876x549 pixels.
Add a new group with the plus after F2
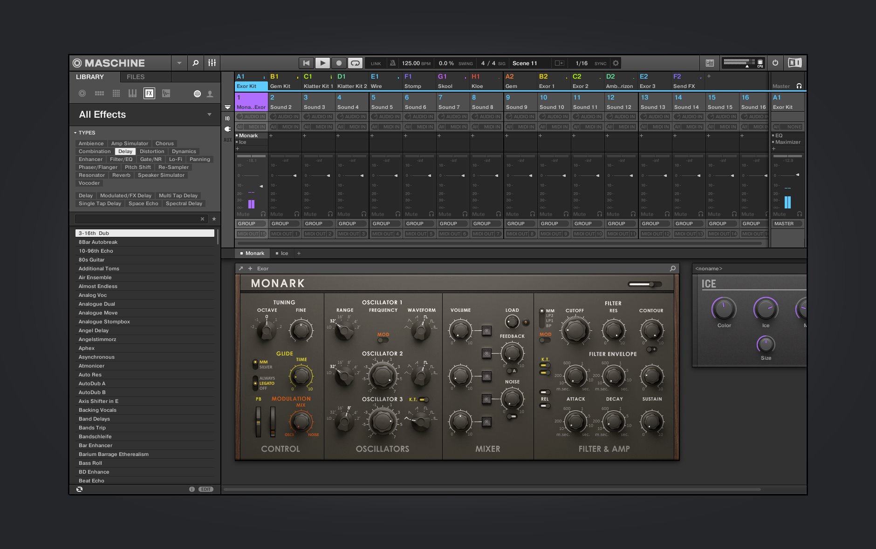(x=709, y=76)
